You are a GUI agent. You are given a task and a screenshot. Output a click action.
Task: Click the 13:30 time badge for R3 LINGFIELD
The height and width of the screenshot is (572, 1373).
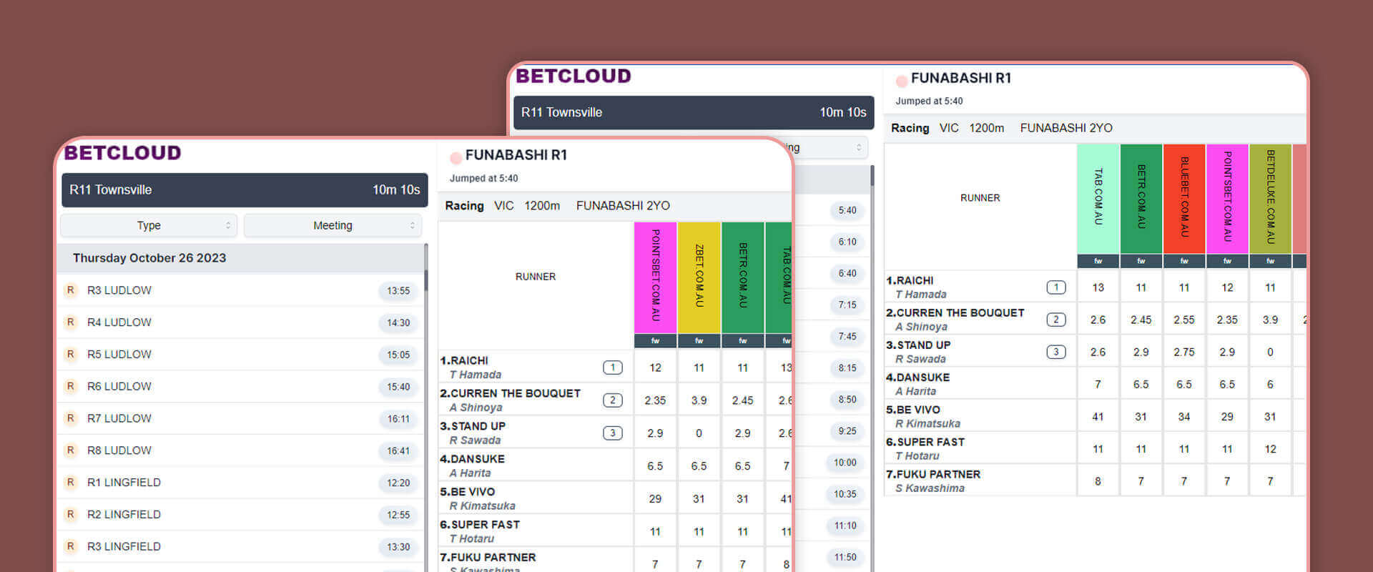click(x=398, y=547)
